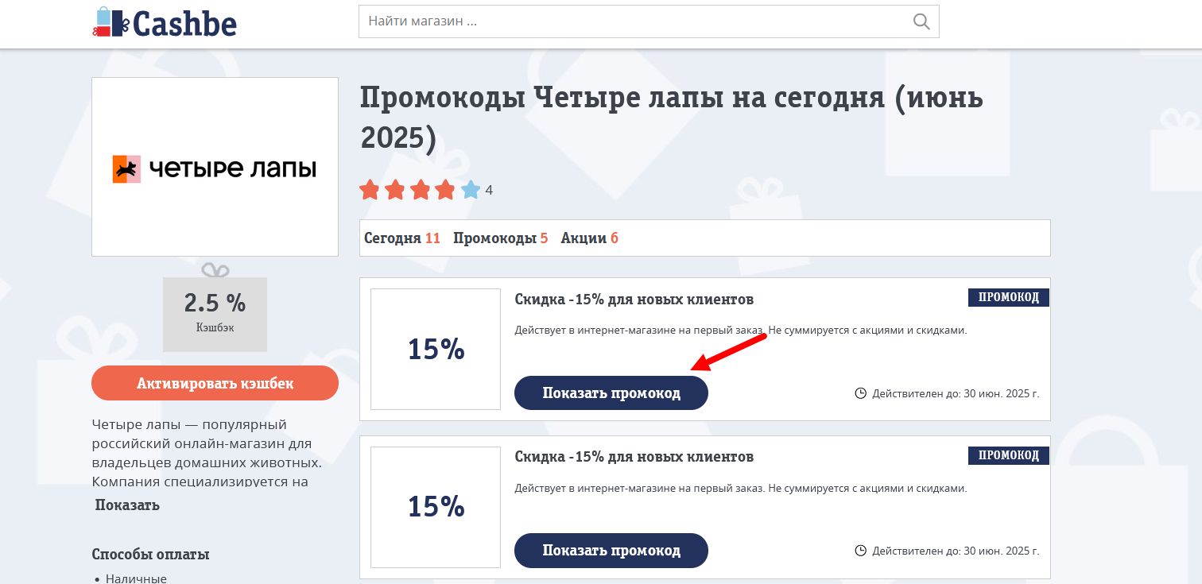Focus the 'Найти магазин' search field

coord(649,21)
